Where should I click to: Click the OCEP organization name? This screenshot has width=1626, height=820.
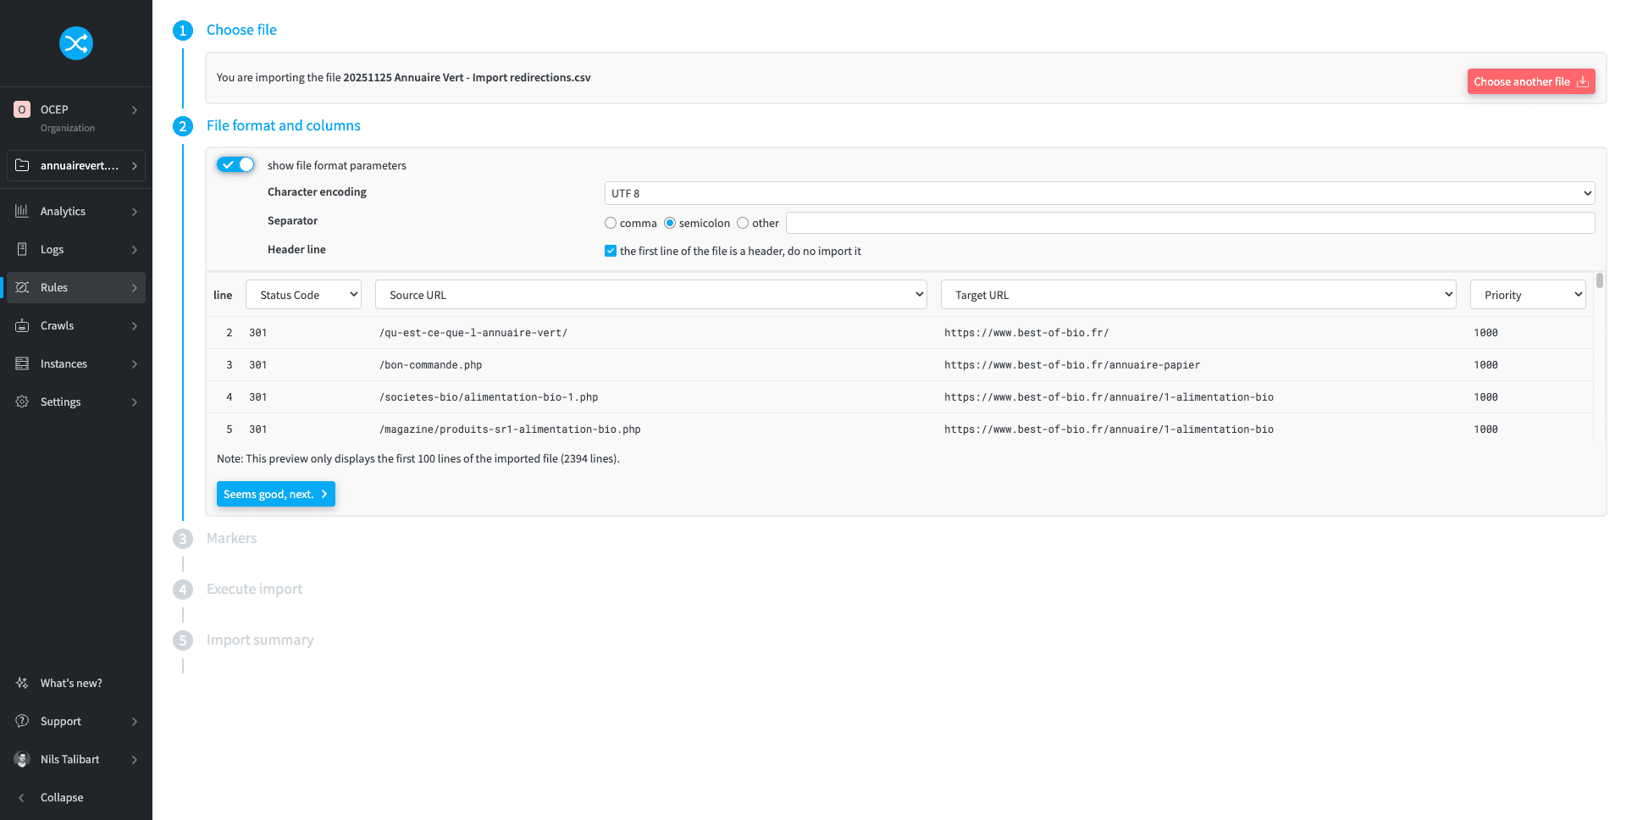(54, 109)
